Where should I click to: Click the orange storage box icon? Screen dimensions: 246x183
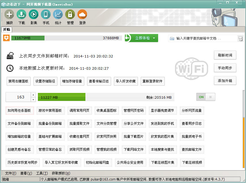[6, 38]
